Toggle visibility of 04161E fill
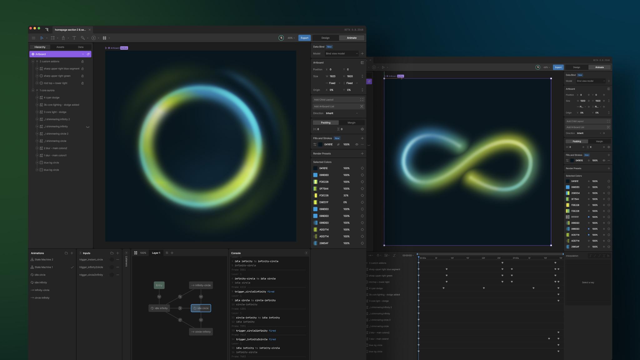 [357, 144]
